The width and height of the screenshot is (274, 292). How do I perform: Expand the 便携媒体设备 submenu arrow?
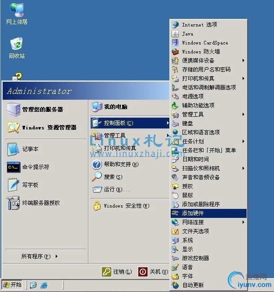[x=243, y=61]
